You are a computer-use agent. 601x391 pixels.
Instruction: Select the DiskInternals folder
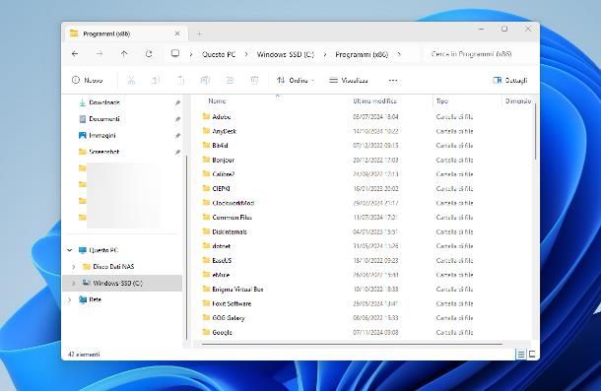[x=230, y=231]
